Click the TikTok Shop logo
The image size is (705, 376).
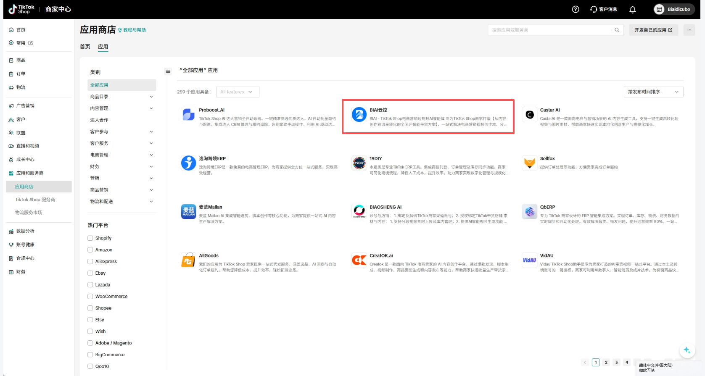pos(21,9)
